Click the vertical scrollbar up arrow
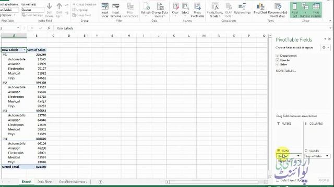334x187 pixels. tap(270, 36)
